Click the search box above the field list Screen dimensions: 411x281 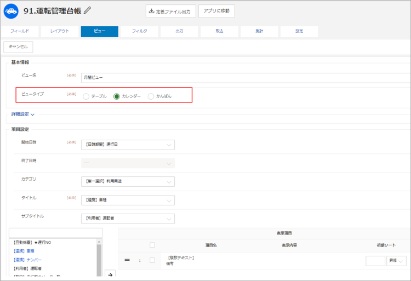click(55, 233)
